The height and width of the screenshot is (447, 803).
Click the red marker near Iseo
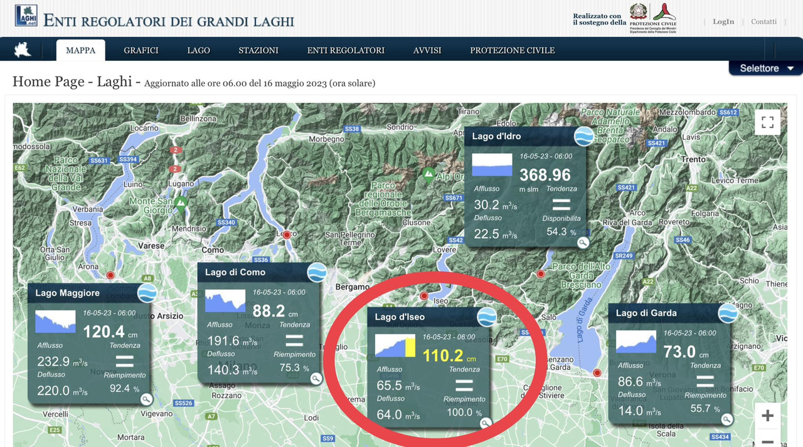pyautogui.click(x=424, y=296)
